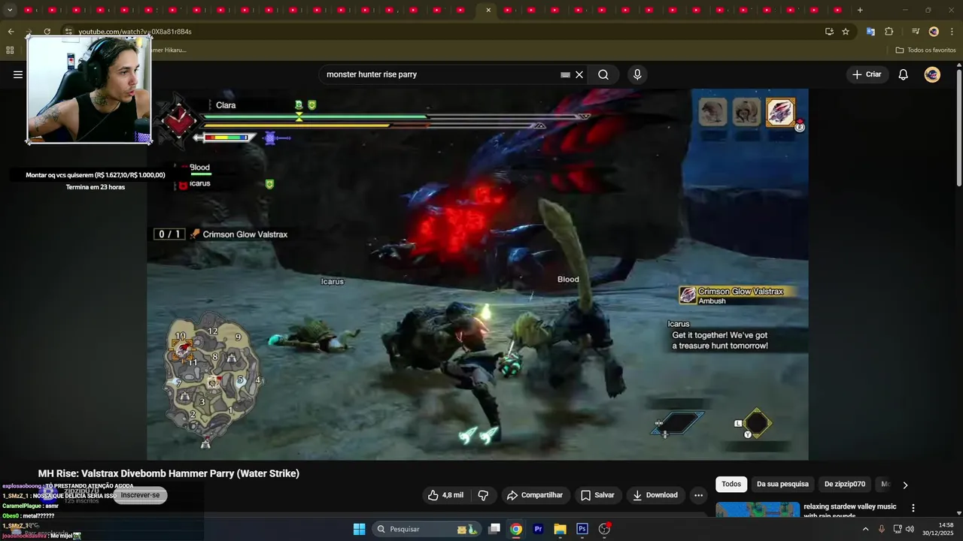Image resolution: width=963 pixels, height=541 pixels.
Task: Open the media control icon in Chrome toolbar
Action: click(916, 32)
